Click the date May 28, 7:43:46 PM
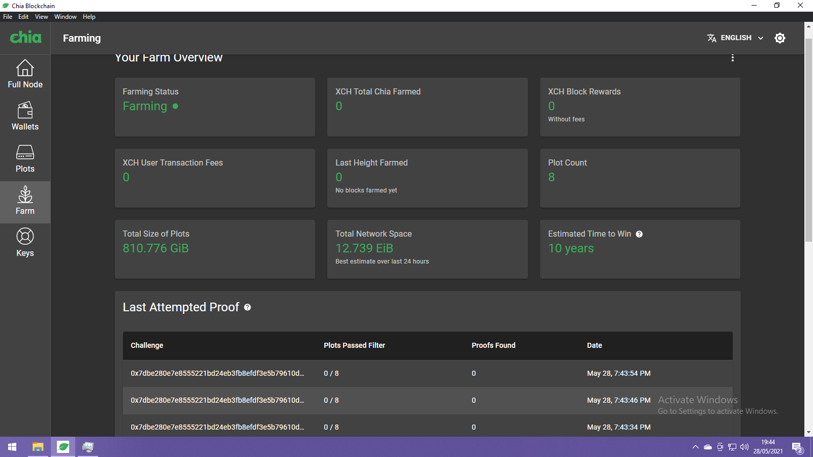The width and height of the screenshot is (813, 457). (x=619, y=400)
